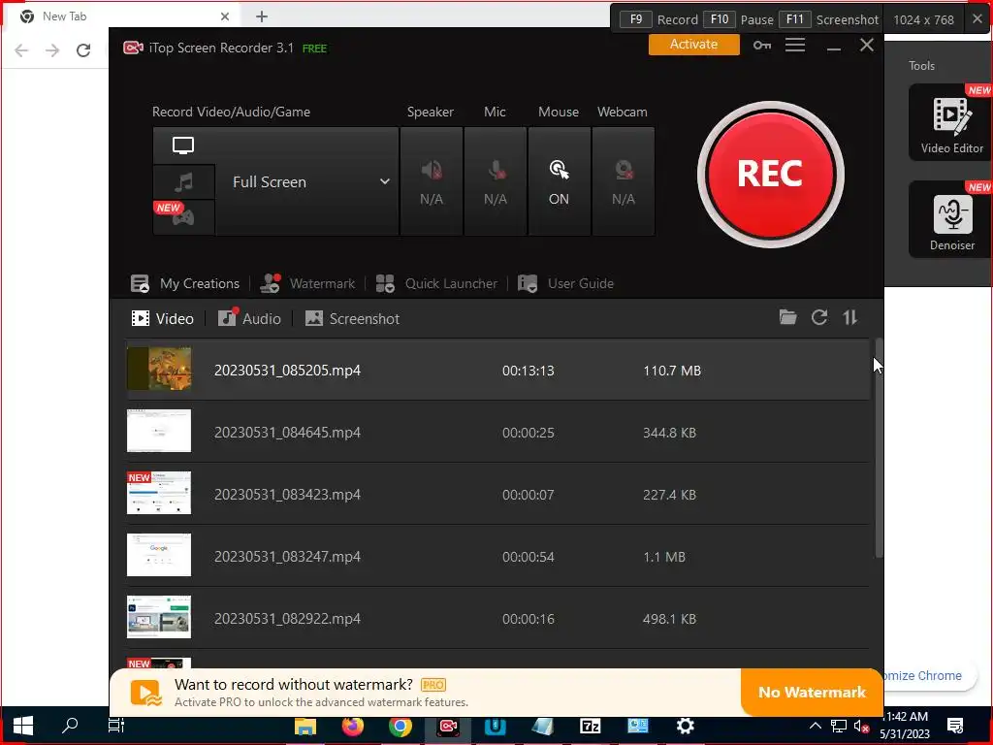Click the F10 Pause hotkey indicator
The image size is (993, 745).
pos(738,19)
